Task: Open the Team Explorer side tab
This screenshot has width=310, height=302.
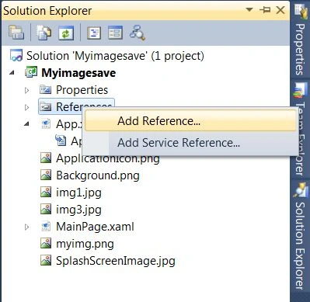Action: tap(300, 130)
